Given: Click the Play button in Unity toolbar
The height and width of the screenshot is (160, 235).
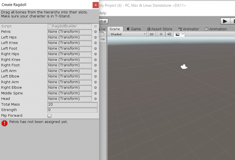Looking at the screenshot, I should pos(225,21).
